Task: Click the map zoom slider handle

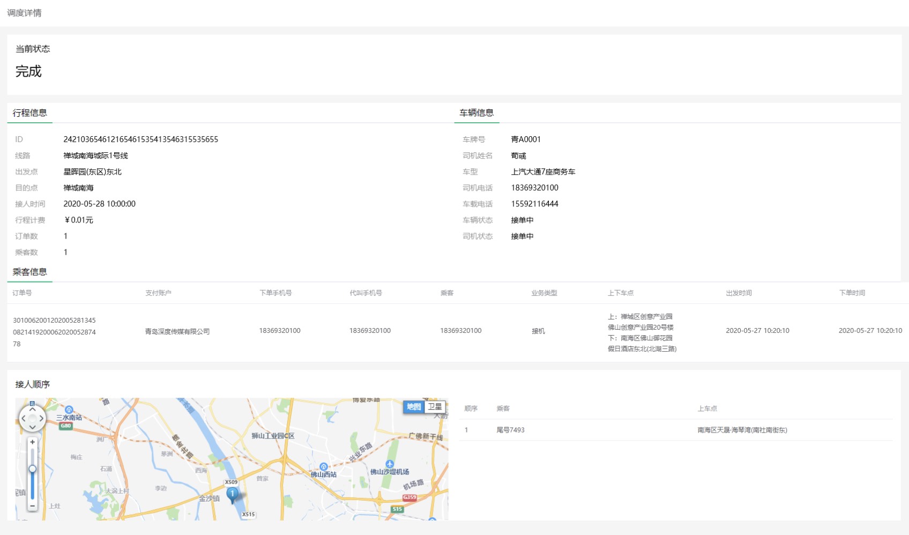Action: [33, 469]
